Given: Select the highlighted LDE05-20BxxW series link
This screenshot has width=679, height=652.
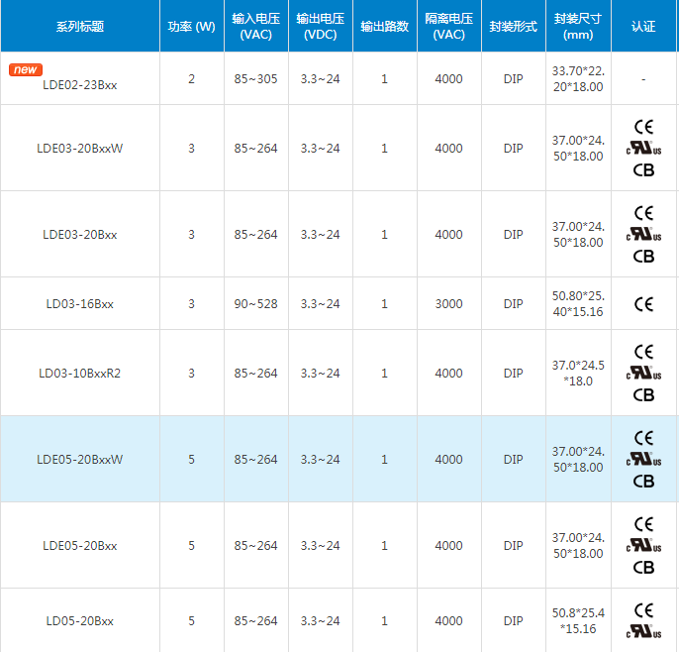Looking at the screenshot, I should tap(80, 460).
